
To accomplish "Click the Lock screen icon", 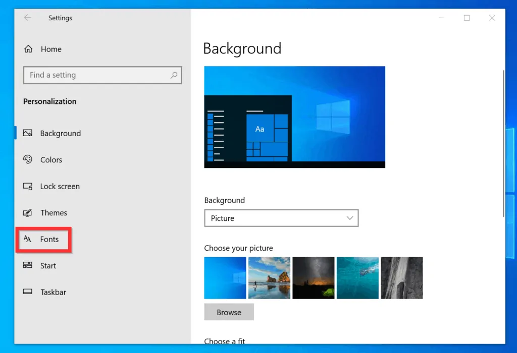I will (x=29, y=186).
